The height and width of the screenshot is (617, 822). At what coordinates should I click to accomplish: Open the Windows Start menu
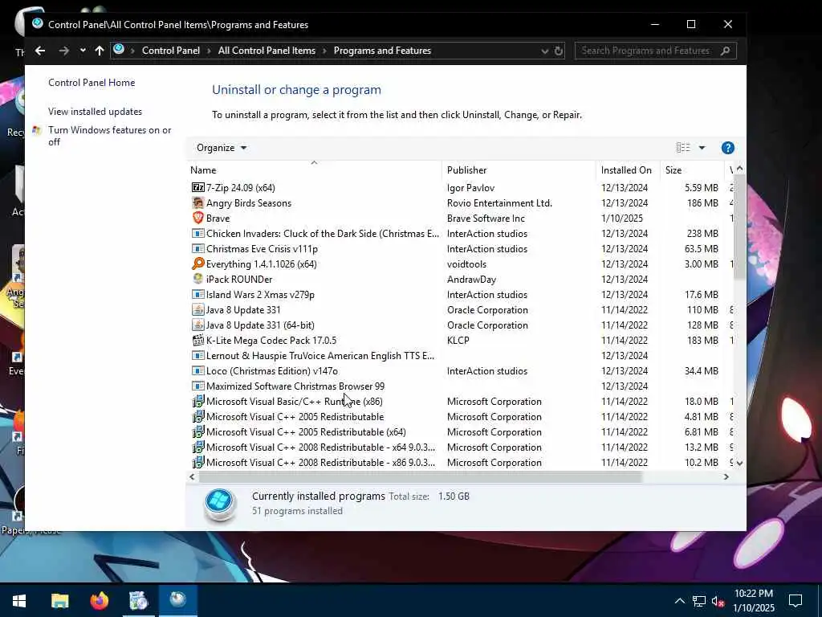19,600
